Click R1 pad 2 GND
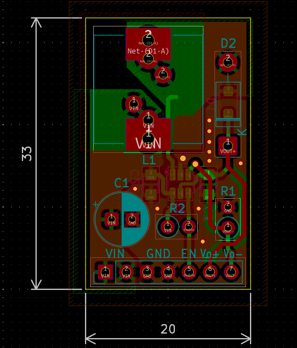 228,206
